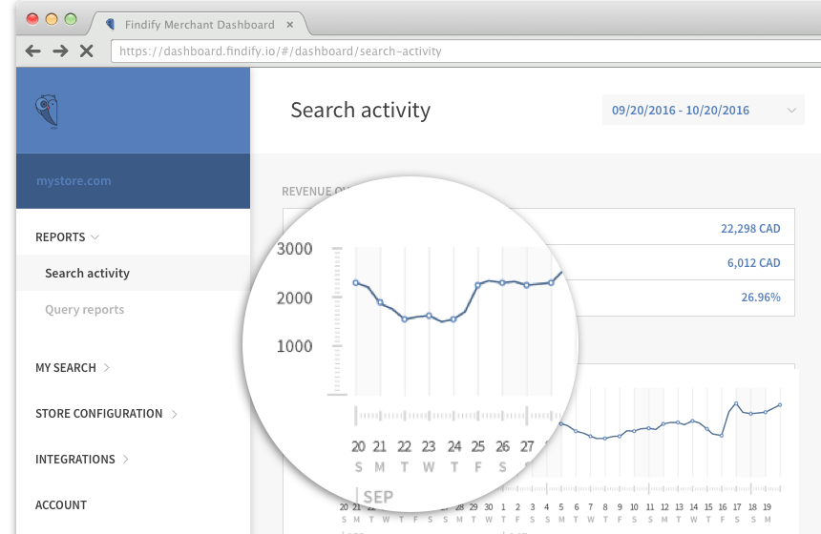Open Query reports page
The image size is (821, 534).
[x=84, y=309]
